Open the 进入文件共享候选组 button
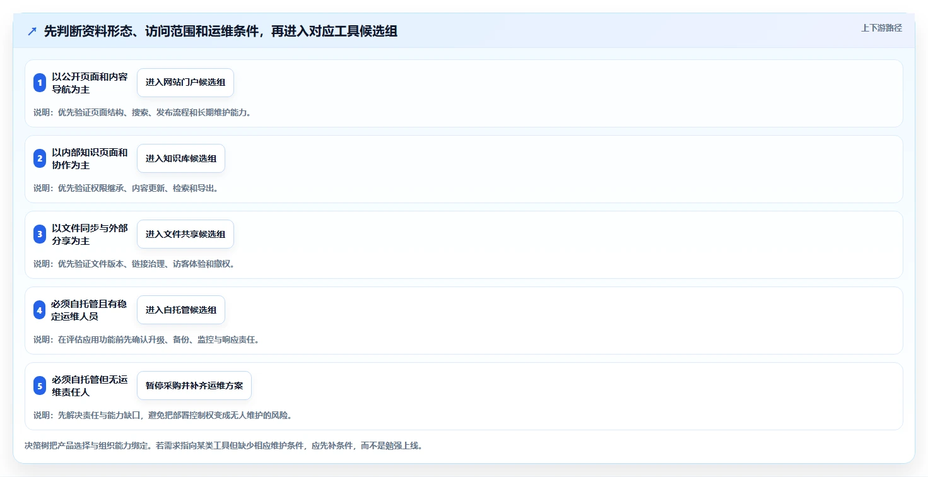The width and height of the screenshot is (928, 477). (x=185, y=234)
